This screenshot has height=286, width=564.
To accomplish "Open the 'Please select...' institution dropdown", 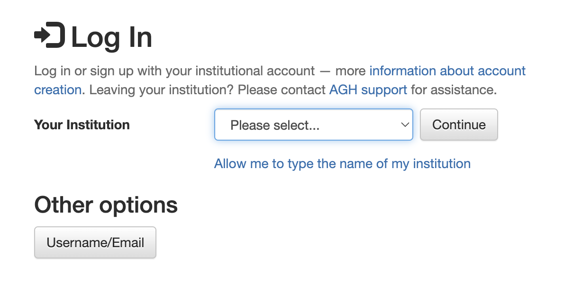I will pyautogui.click(x=314, y=125).
